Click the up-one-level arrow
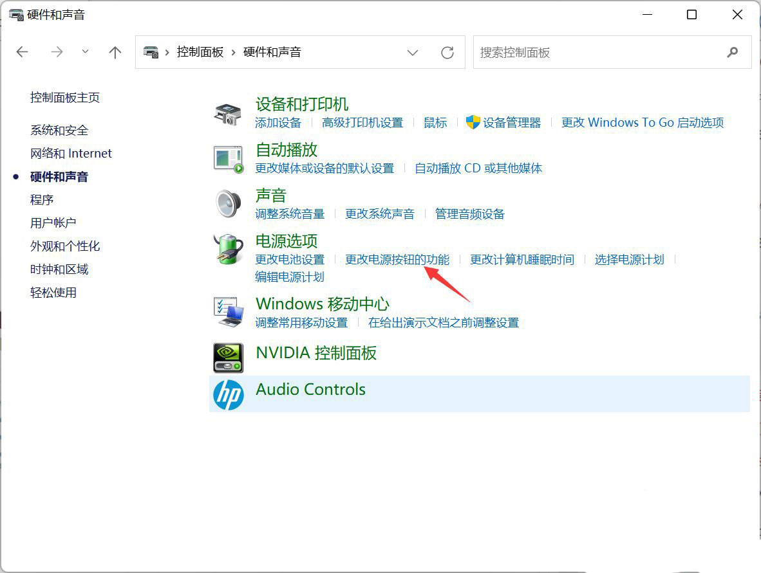This screenshot has height=573, width=761. pyautogui.click(x=115, y=52)
